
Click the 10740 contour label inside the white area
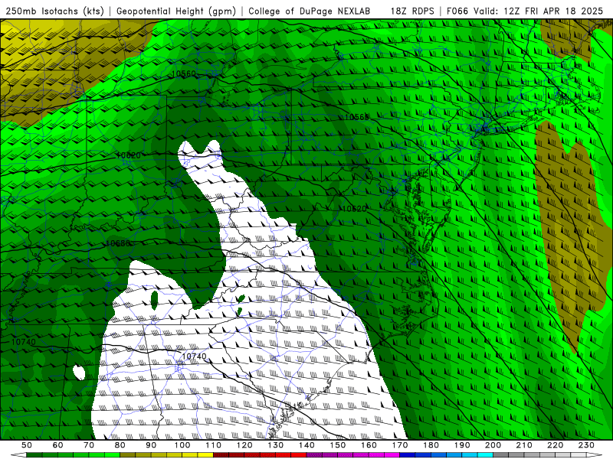tap(194, 356)
